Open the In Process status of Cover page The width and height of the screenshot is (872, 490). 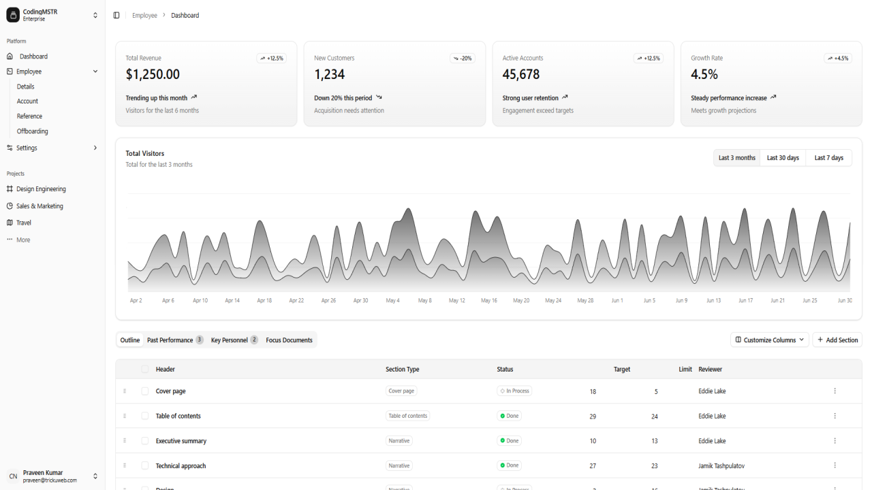[x=514, y=391]
